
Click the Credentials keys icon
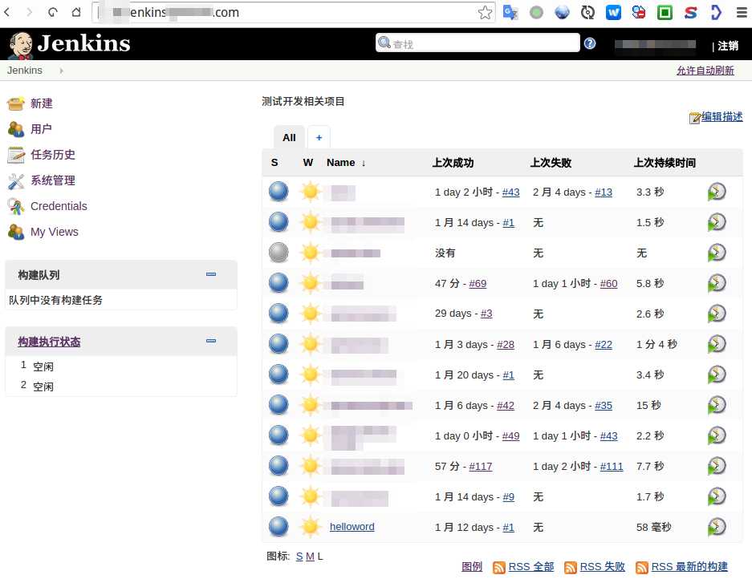pyautogui.click(x=16, y=206)
